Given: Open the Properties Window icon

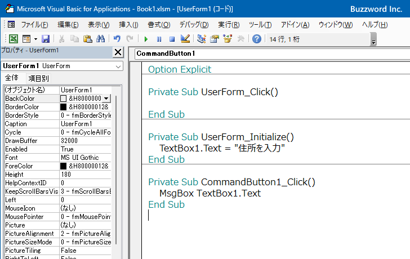Looking at the screenshot, I should click(x=215, y=39).
